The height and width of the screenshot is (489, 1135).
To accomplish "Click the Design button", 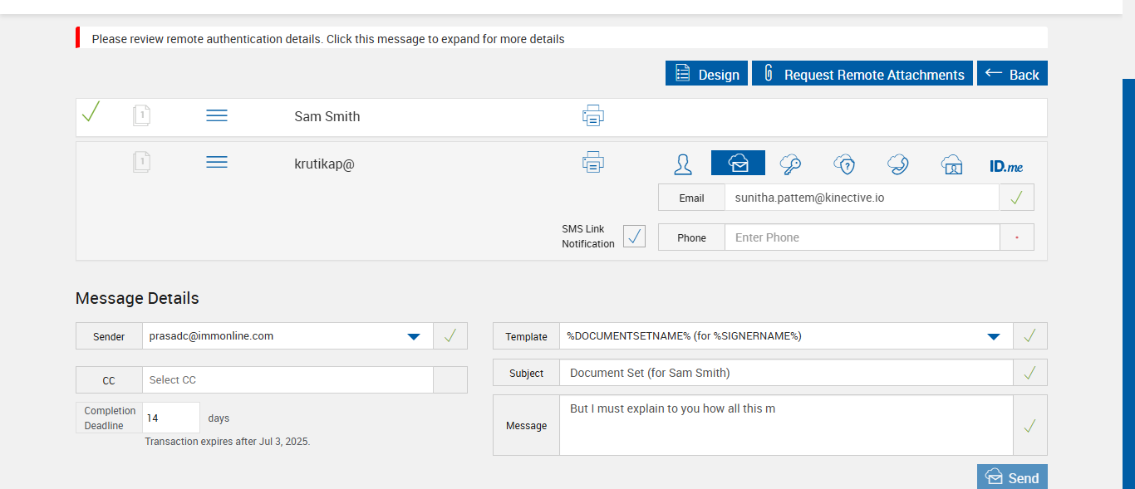I will [706, 74].
